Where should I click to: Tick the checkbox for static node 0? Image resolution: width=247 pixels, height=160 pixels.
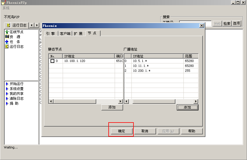[52, 61]
